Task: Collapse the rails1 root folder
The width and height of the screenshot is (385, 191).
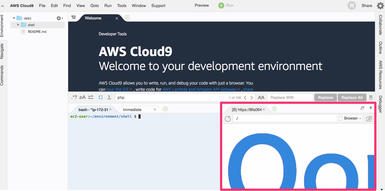Action: click(x=14, y=18)
